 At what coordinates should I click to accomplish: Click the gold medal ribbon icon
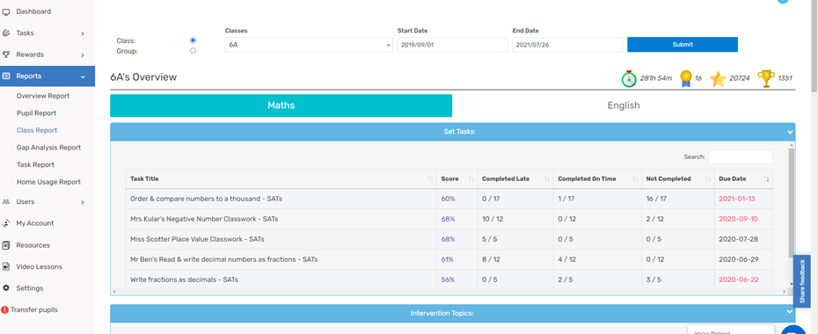point(686,78)
